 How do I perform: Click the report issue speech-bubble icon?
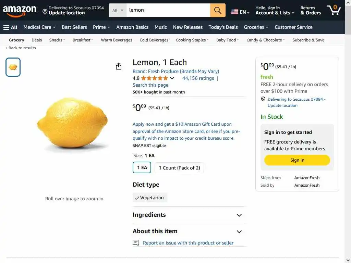(x=136, y=243)
